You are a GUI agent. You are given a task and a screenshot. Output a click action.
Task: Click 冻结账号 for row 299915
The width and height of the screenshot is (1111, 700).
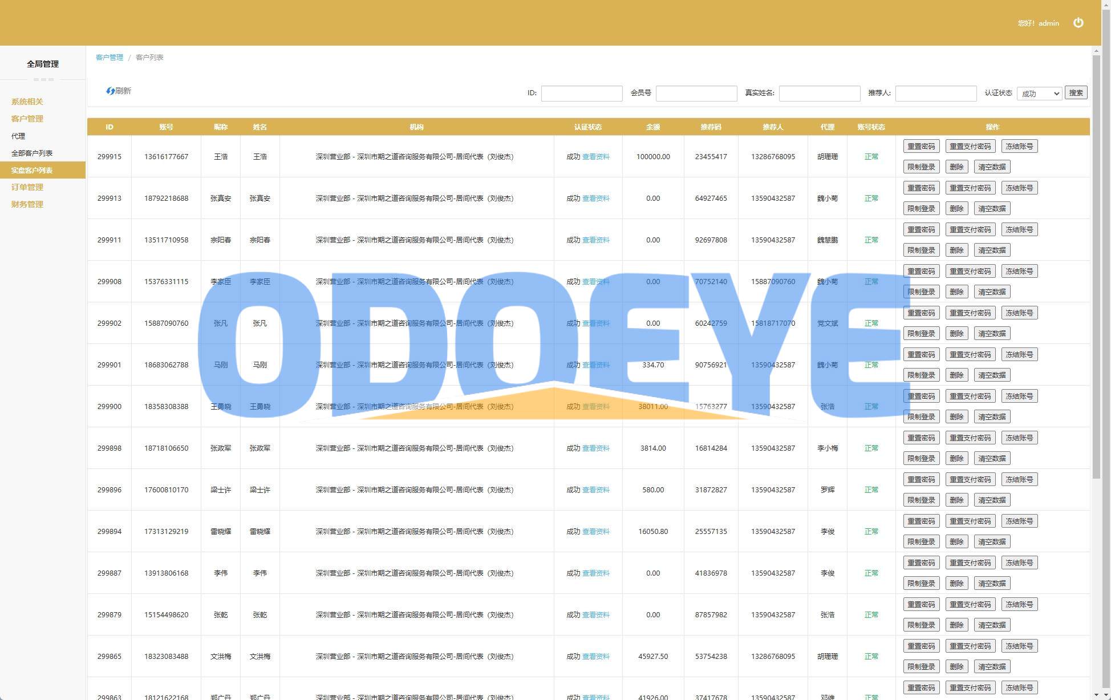point(1019,146)
